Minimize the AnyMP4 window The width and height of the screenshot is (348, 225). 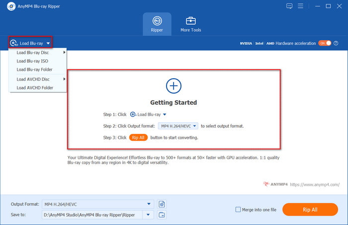318,6
